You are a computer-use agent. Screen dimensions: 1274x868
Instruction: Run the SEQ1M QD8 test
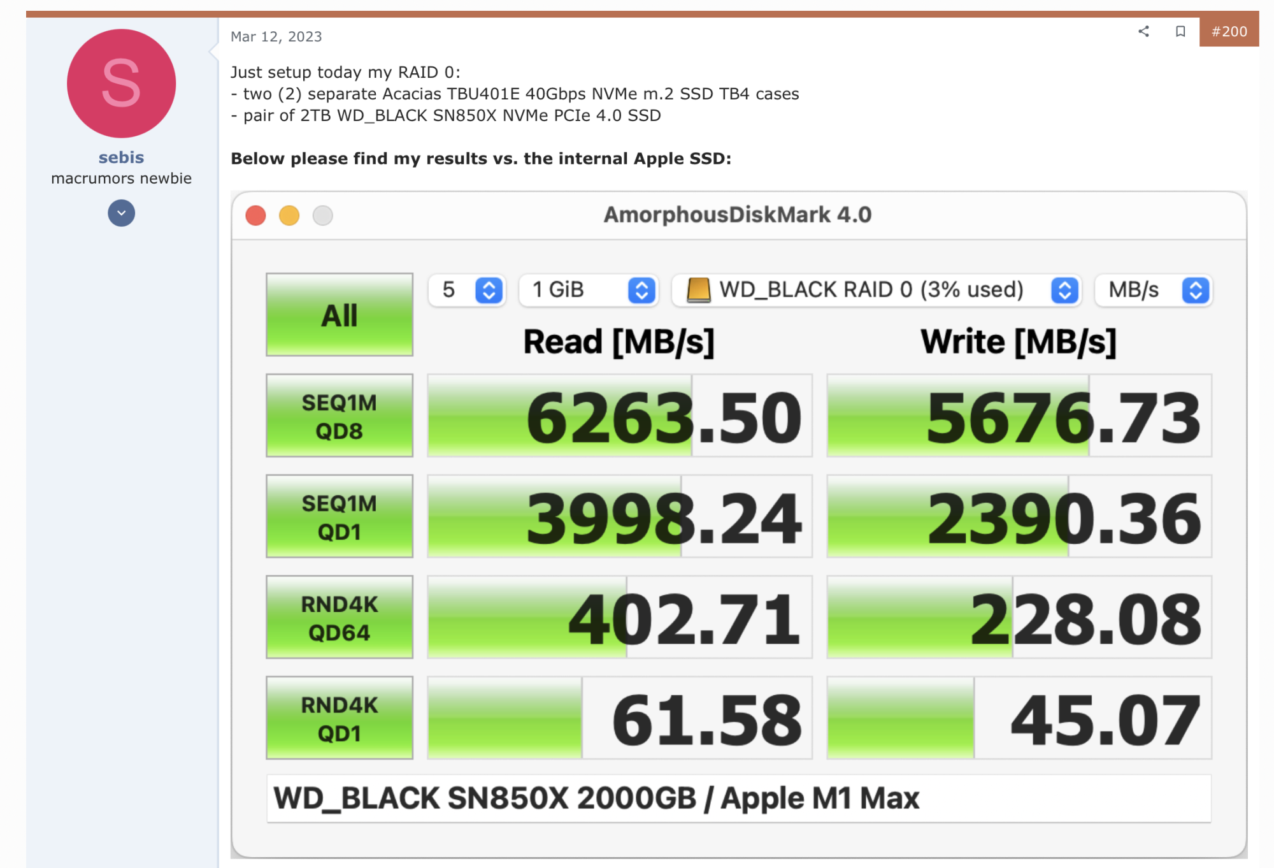[x=339, y=416]
